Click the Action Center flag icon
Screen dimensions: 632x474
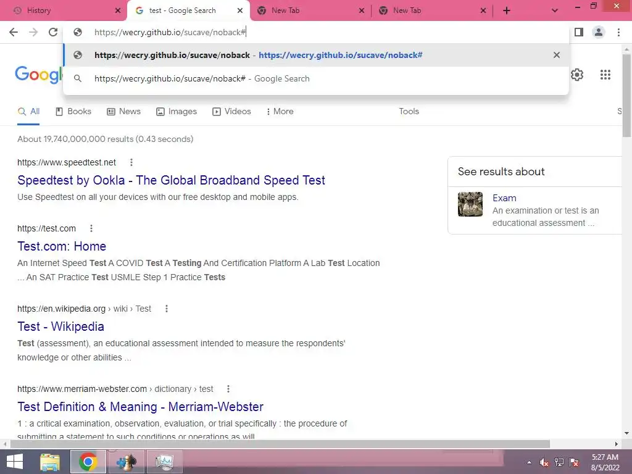point(574,462)
